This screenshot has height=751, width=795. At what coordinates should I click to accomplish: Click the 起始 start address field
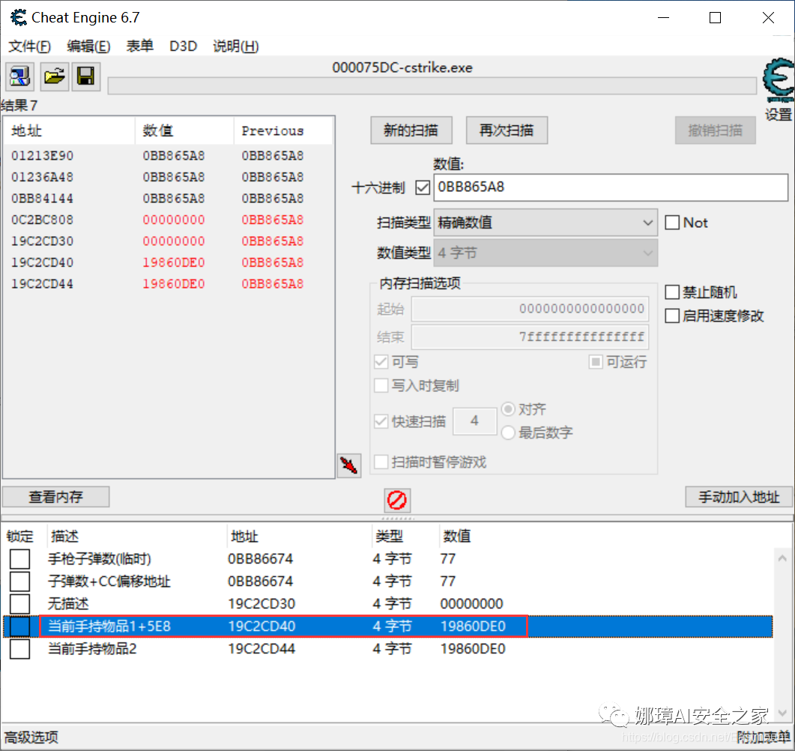[x=530, y=309]
